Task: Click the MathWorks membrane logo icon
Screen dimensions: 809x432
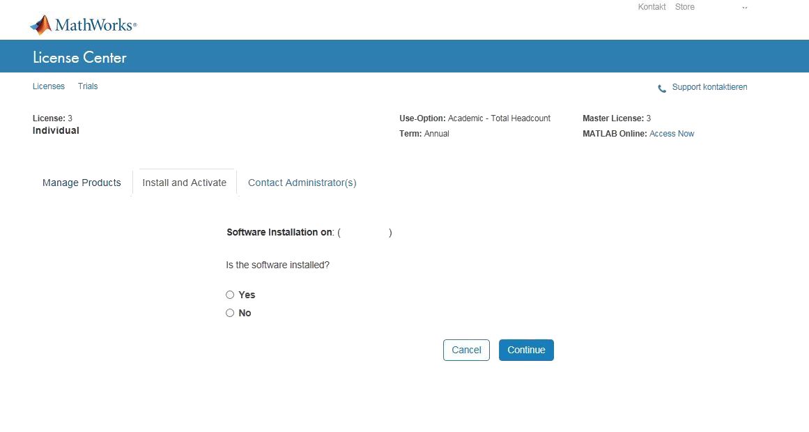Action: point(41,25)
